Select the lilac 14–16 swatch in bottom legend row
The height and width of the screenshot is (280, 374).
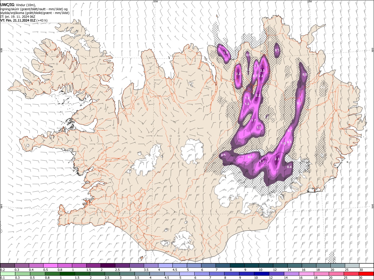pos(291,274)
